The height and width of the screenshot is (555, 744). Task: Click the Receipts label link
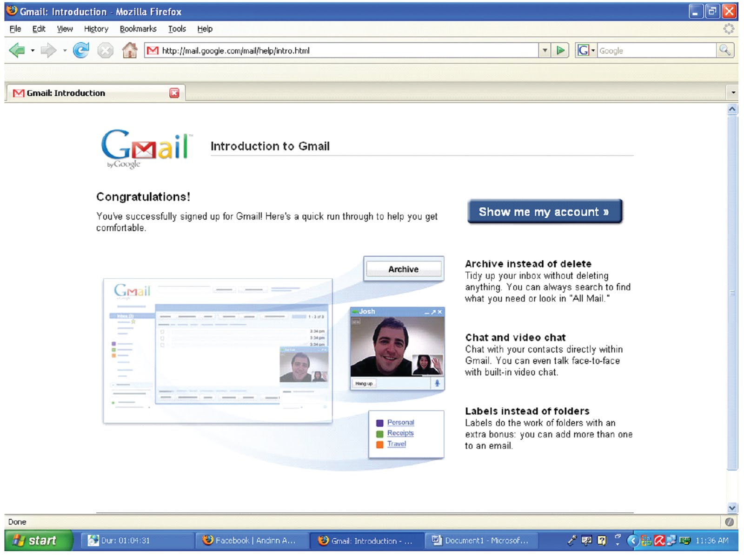(x=400, y=433)
